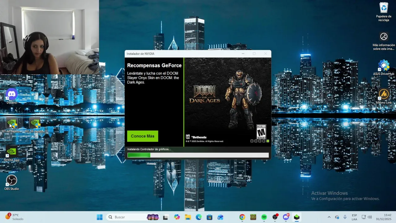This screenshot has height=223, width=396.
Task: Select the NVIDIA installer taskbar icon
Action: pos(297,217)
